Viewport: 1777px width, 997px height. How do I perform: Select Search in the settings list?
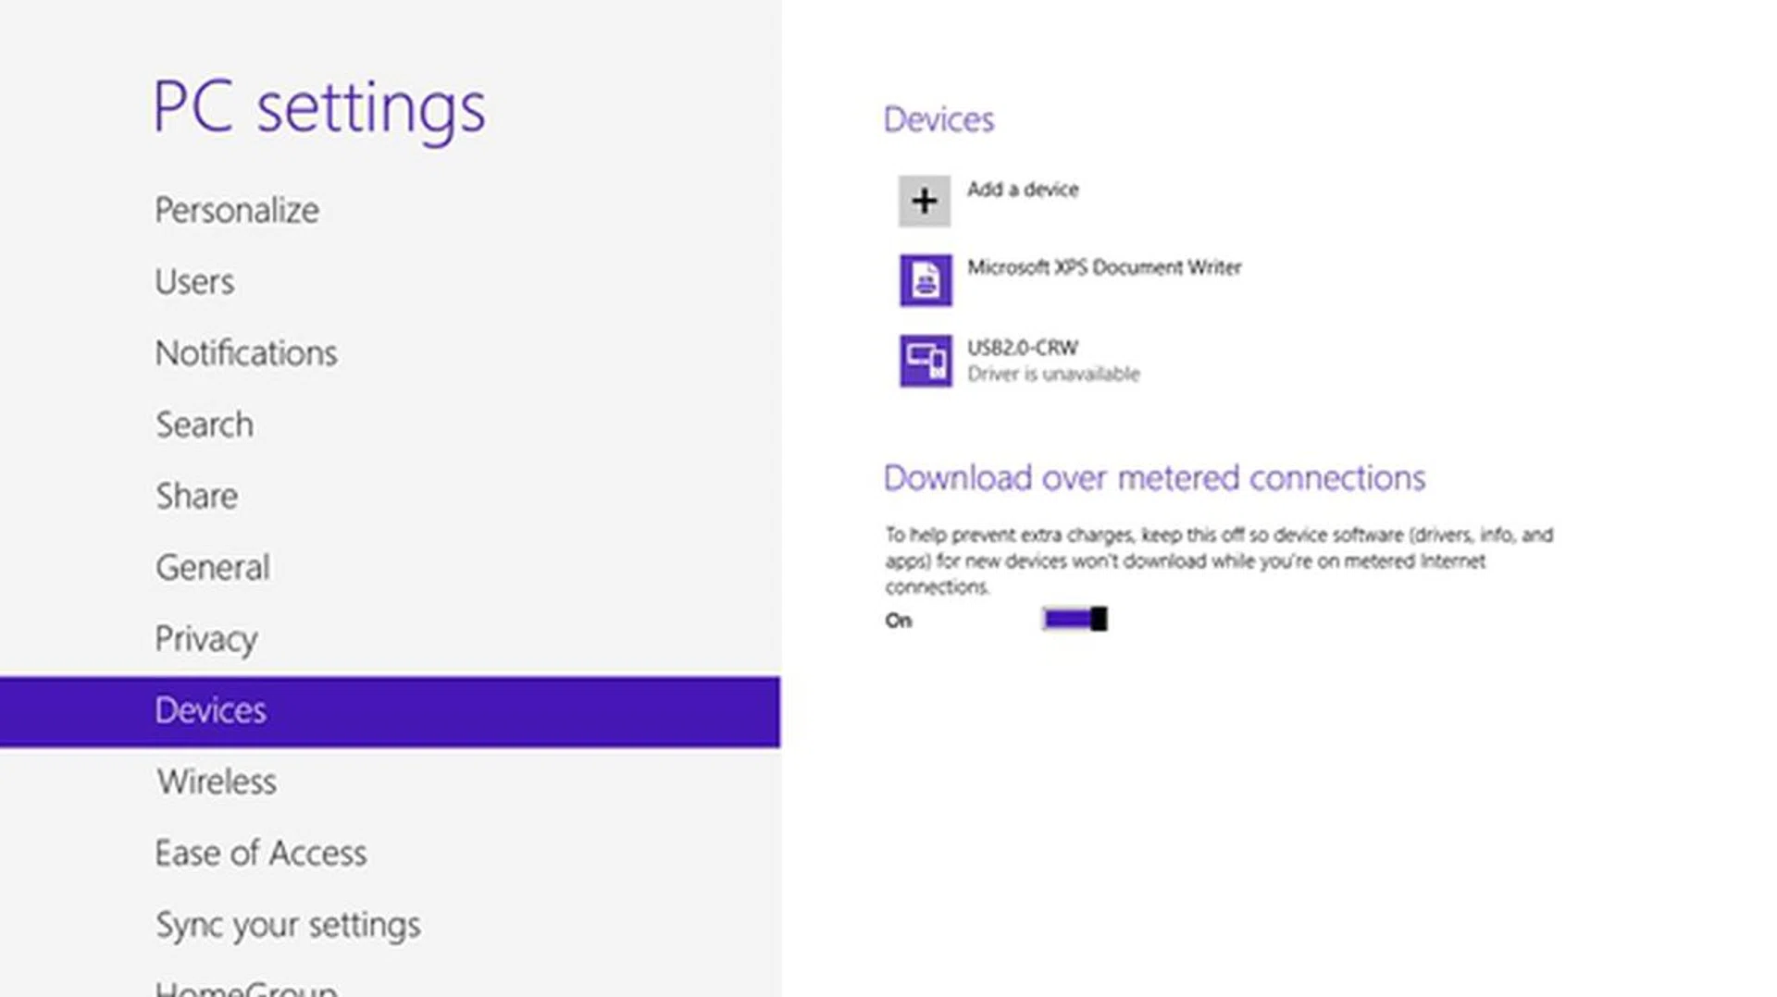click(x=205, y=425)
